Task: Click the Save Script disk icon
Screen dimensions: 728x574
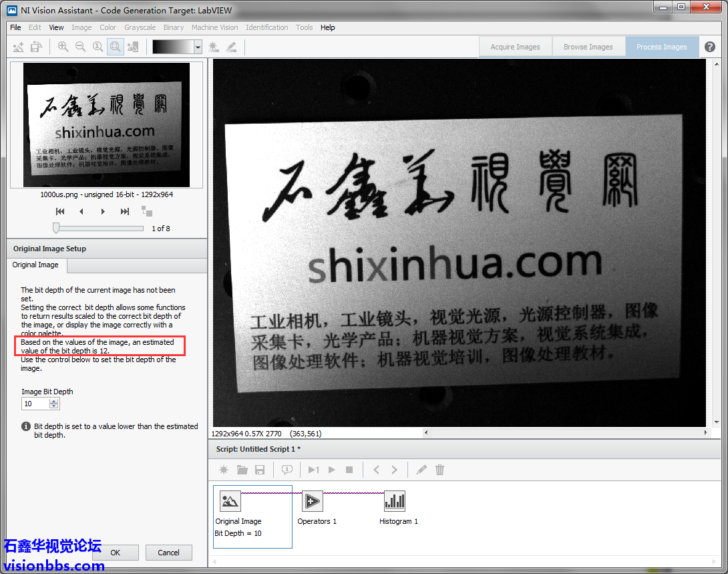Action: [x=260, y=470]
